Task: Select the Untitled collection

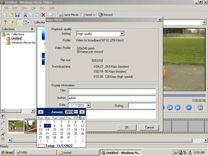Action: 16,38
